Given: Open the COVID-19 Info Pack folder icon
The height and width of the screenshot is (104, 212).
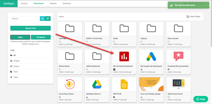Looking at the screenshot, I should click(x=97, y=28).
